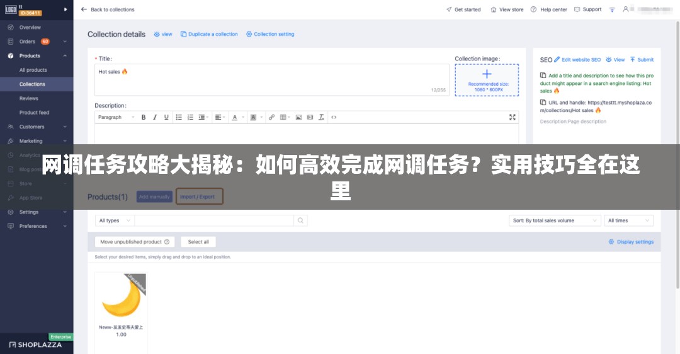Click the user account icon in top bar
Viewport: 680px width, 354px height.
point(625,9)
